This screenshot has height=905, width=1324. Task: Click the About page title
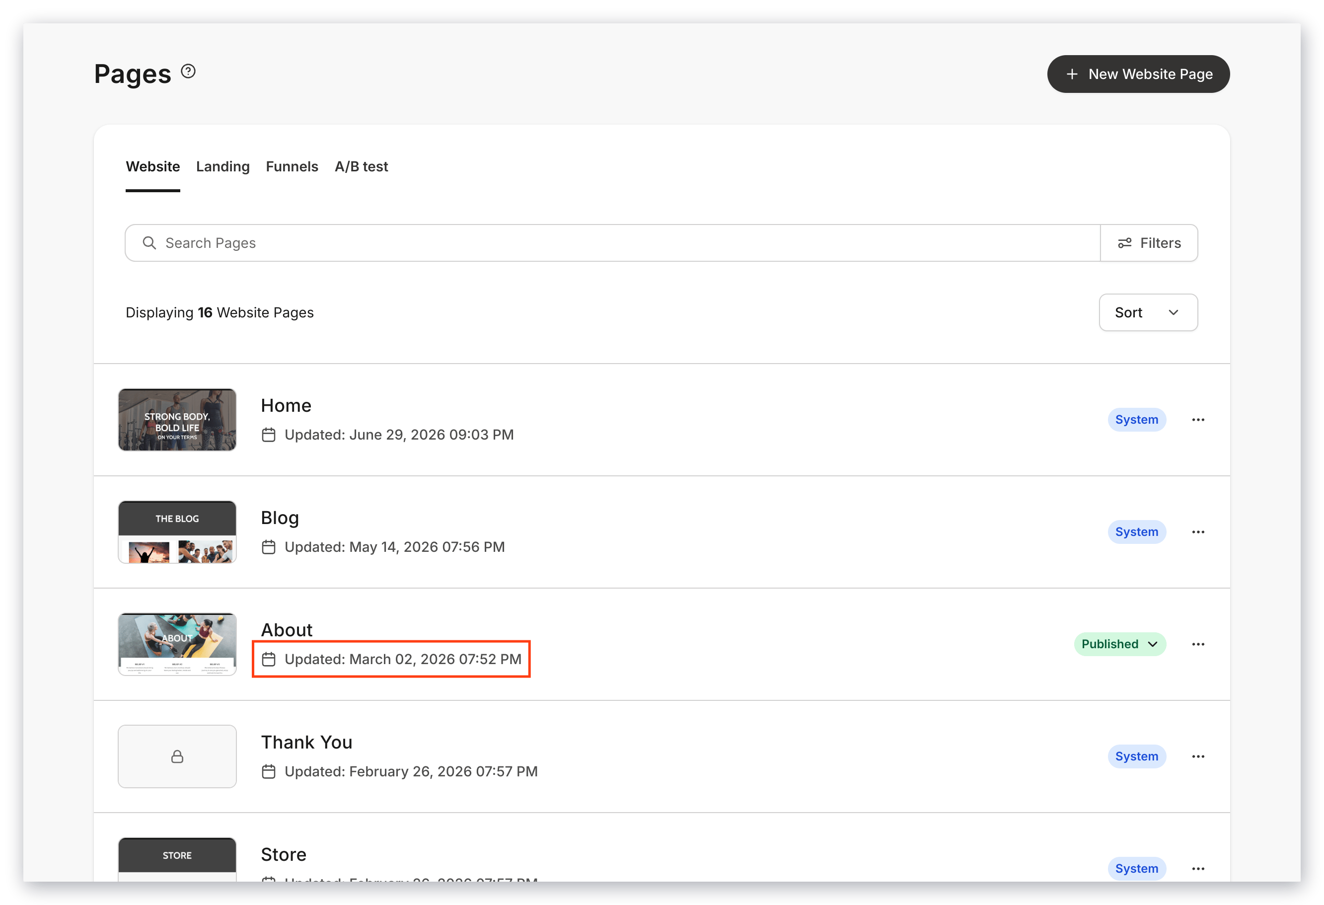tap(287, 630)
